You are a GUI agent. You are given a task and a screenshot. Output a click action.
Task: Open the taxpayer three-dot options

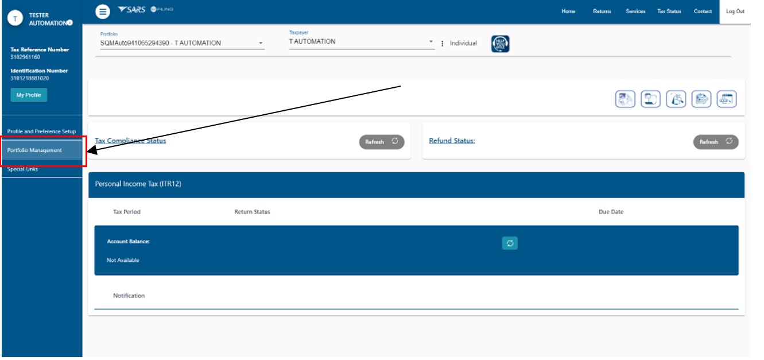pyautogui.click(x=442, y=44)
